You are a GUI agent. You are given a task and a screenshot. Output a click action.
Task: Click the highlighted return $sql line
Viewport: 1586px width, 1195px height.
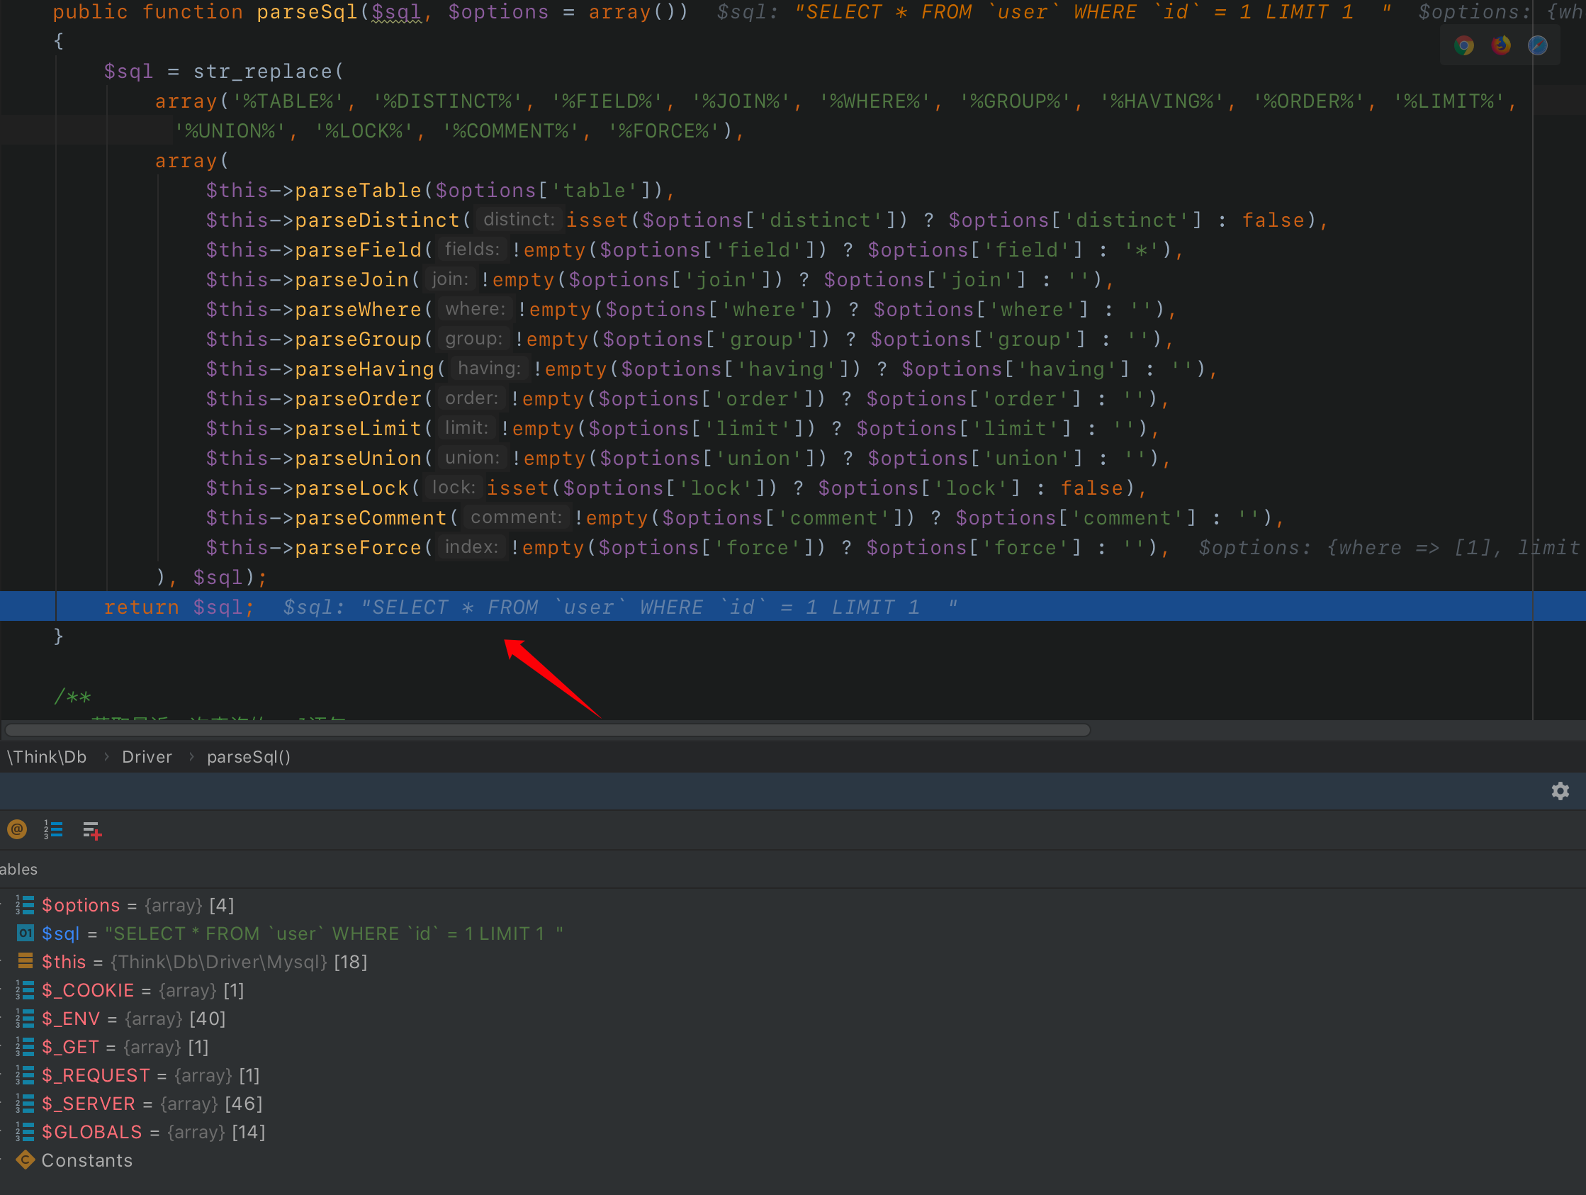[179, 606]
